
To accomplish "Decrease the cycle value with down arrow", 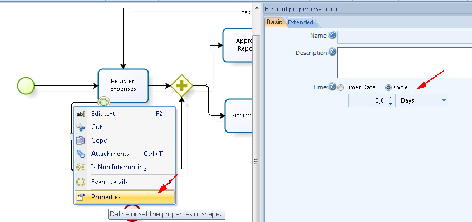I will click(x=390, y=104).
